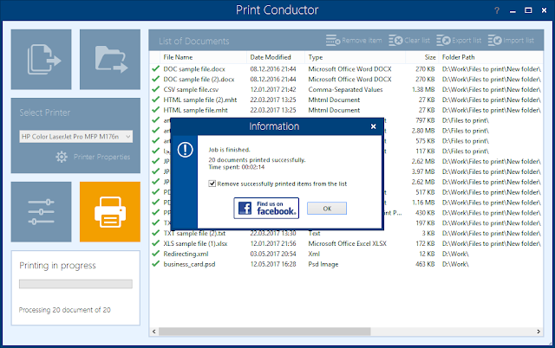Sort by Folder Path column header
The image size is (555, 348).
pyautogui.click(x=491, y=57)
